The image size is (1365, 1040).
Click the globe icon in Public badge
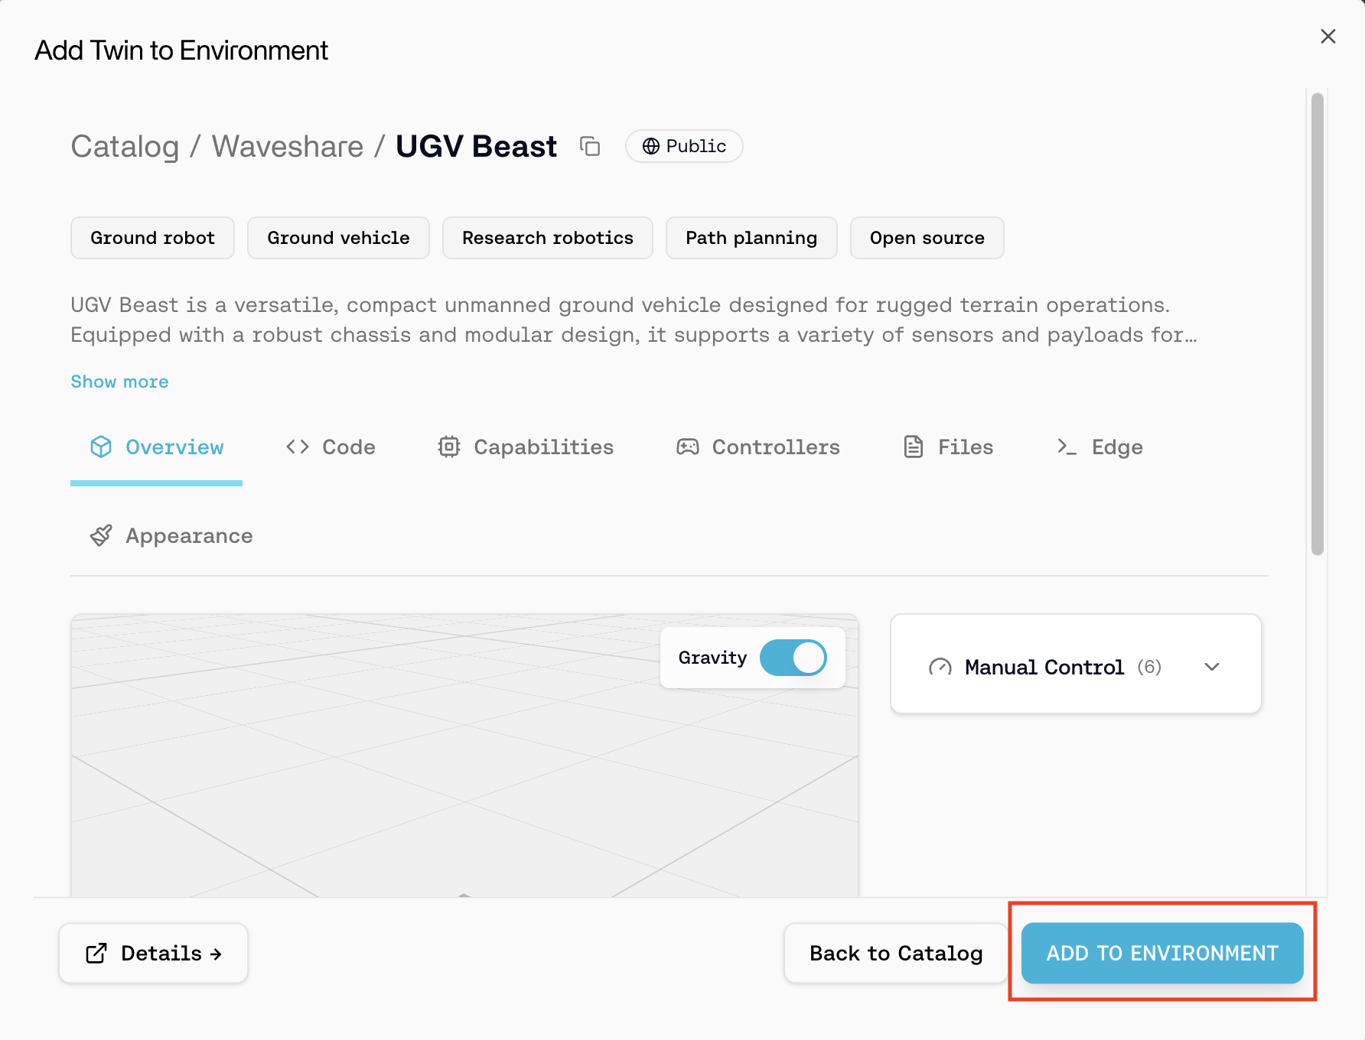click(x=650, y=146)
